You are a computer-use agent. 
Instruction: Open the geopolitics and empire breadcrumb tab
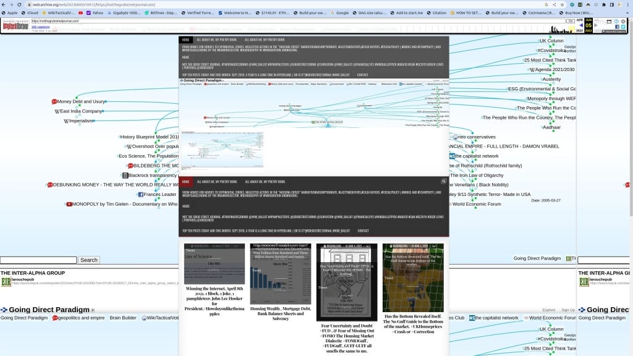click(79, 318)
